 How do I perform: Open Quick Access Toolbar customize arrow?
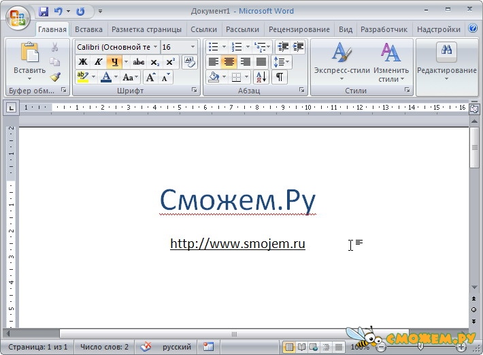click(100, 12)
